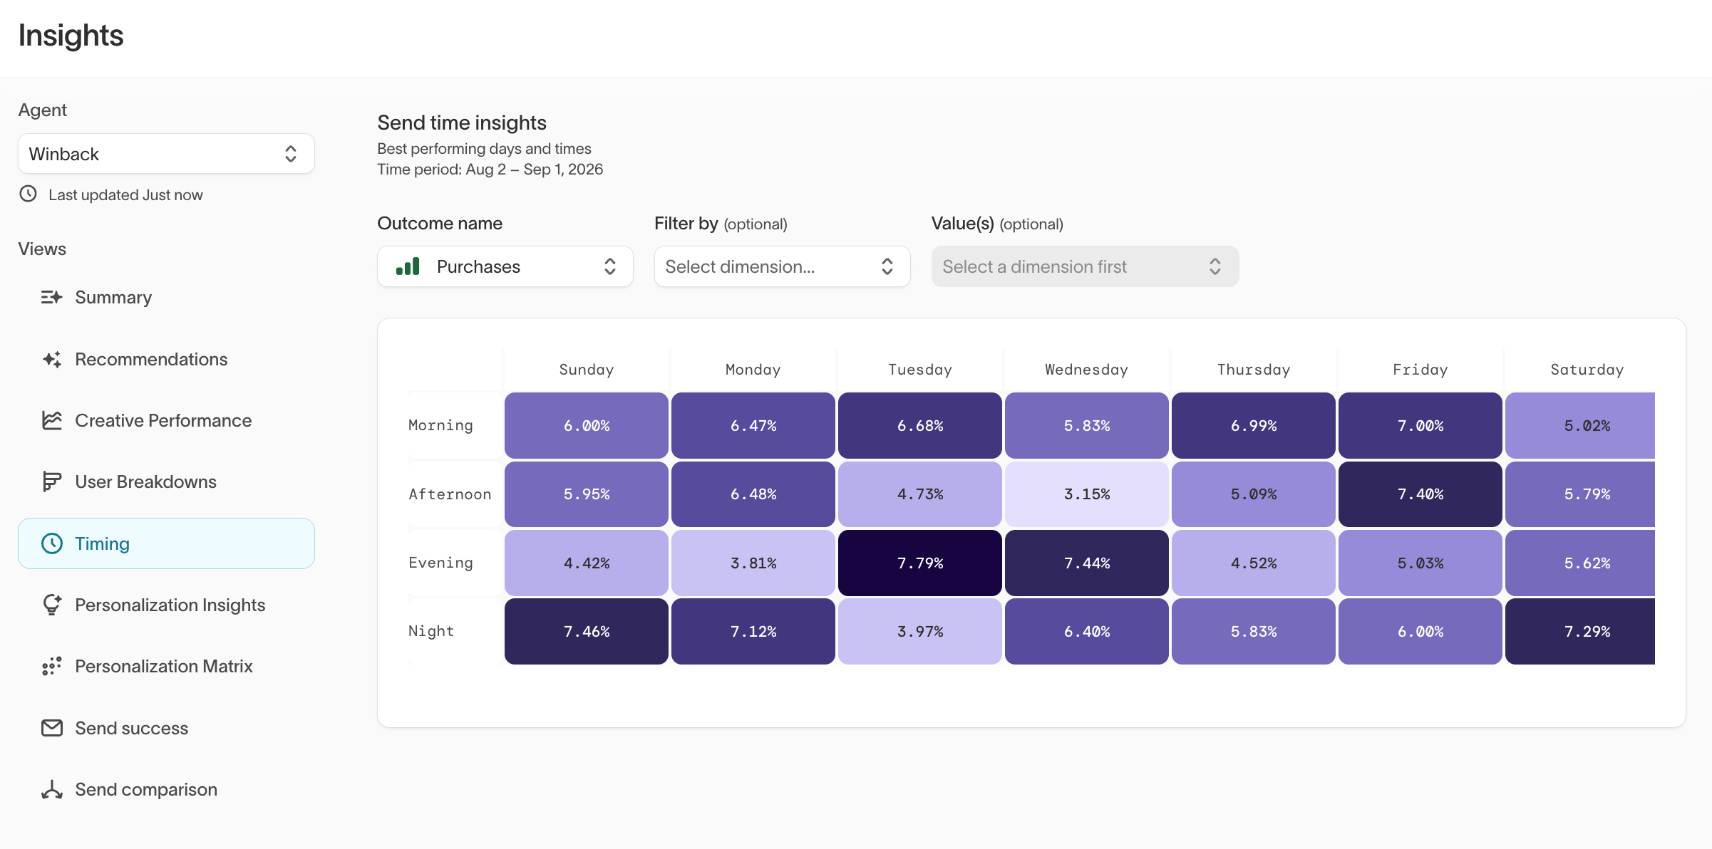Click the Recommendations sparkles icon

[x=52, y=359]
